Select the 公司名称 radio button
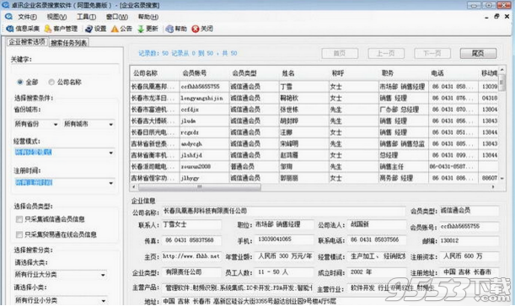The height and width of the screenshot is (306, 515). tap(51, 82)
